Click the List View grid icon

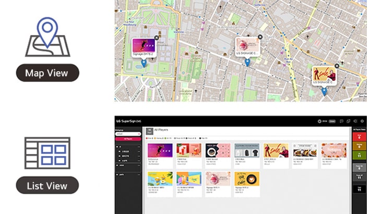click(47, 153)
